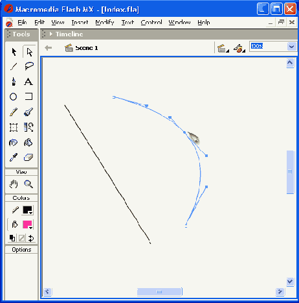Select the Pen tool

(14, 82)
